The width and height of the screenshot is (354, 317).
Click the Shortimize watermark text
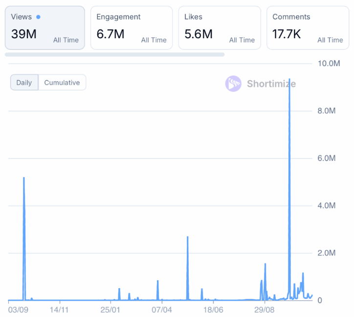coord(271,84)
